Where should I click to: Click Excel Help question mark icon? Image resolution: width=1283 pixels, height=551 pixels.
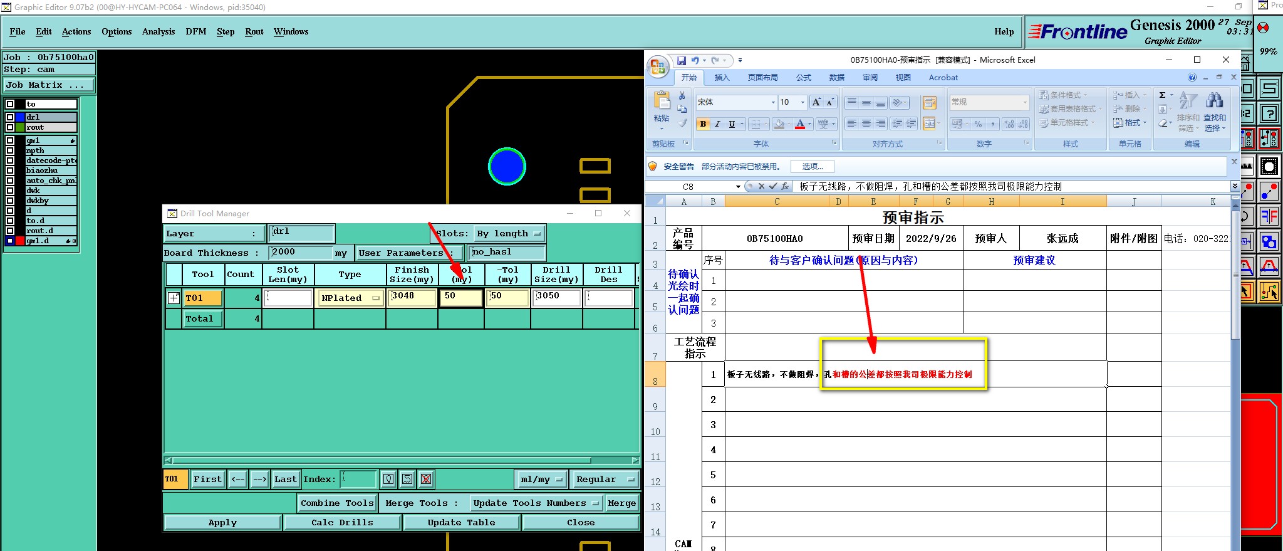[1192, 77]
